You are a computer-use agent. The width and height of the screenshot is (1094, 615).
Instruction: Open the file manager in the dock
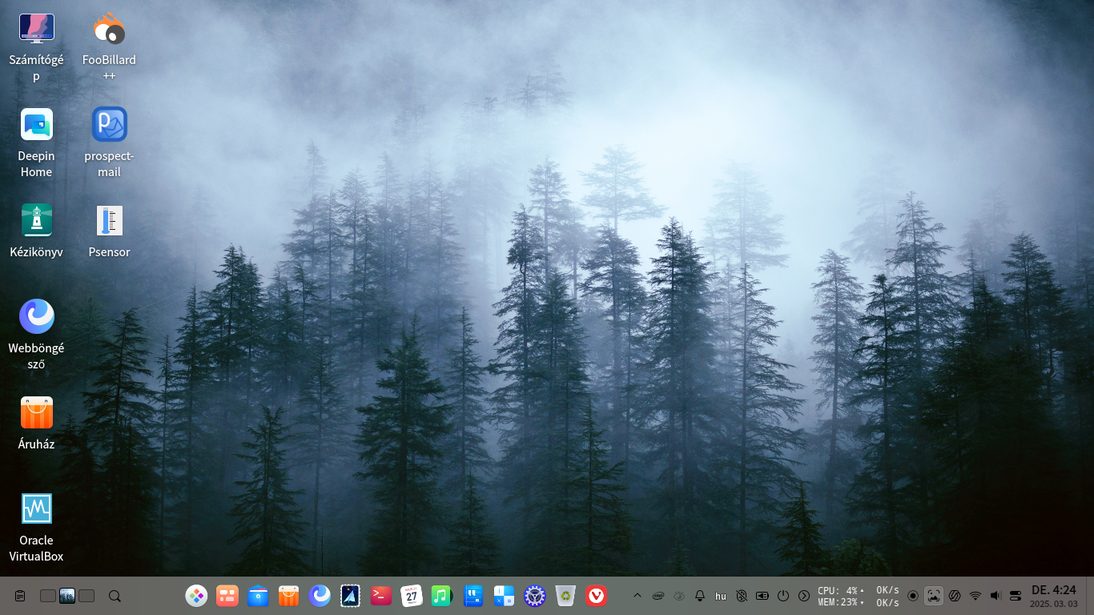258,596
